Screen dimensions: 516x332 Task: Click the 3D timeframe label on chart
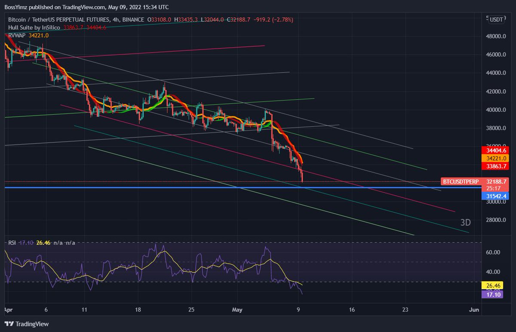tap(465, 223)
